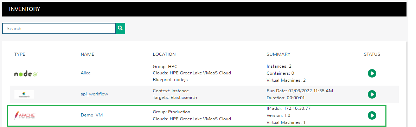
Task: Sort by the STATUS column header
Action: (x=372, y=54)
